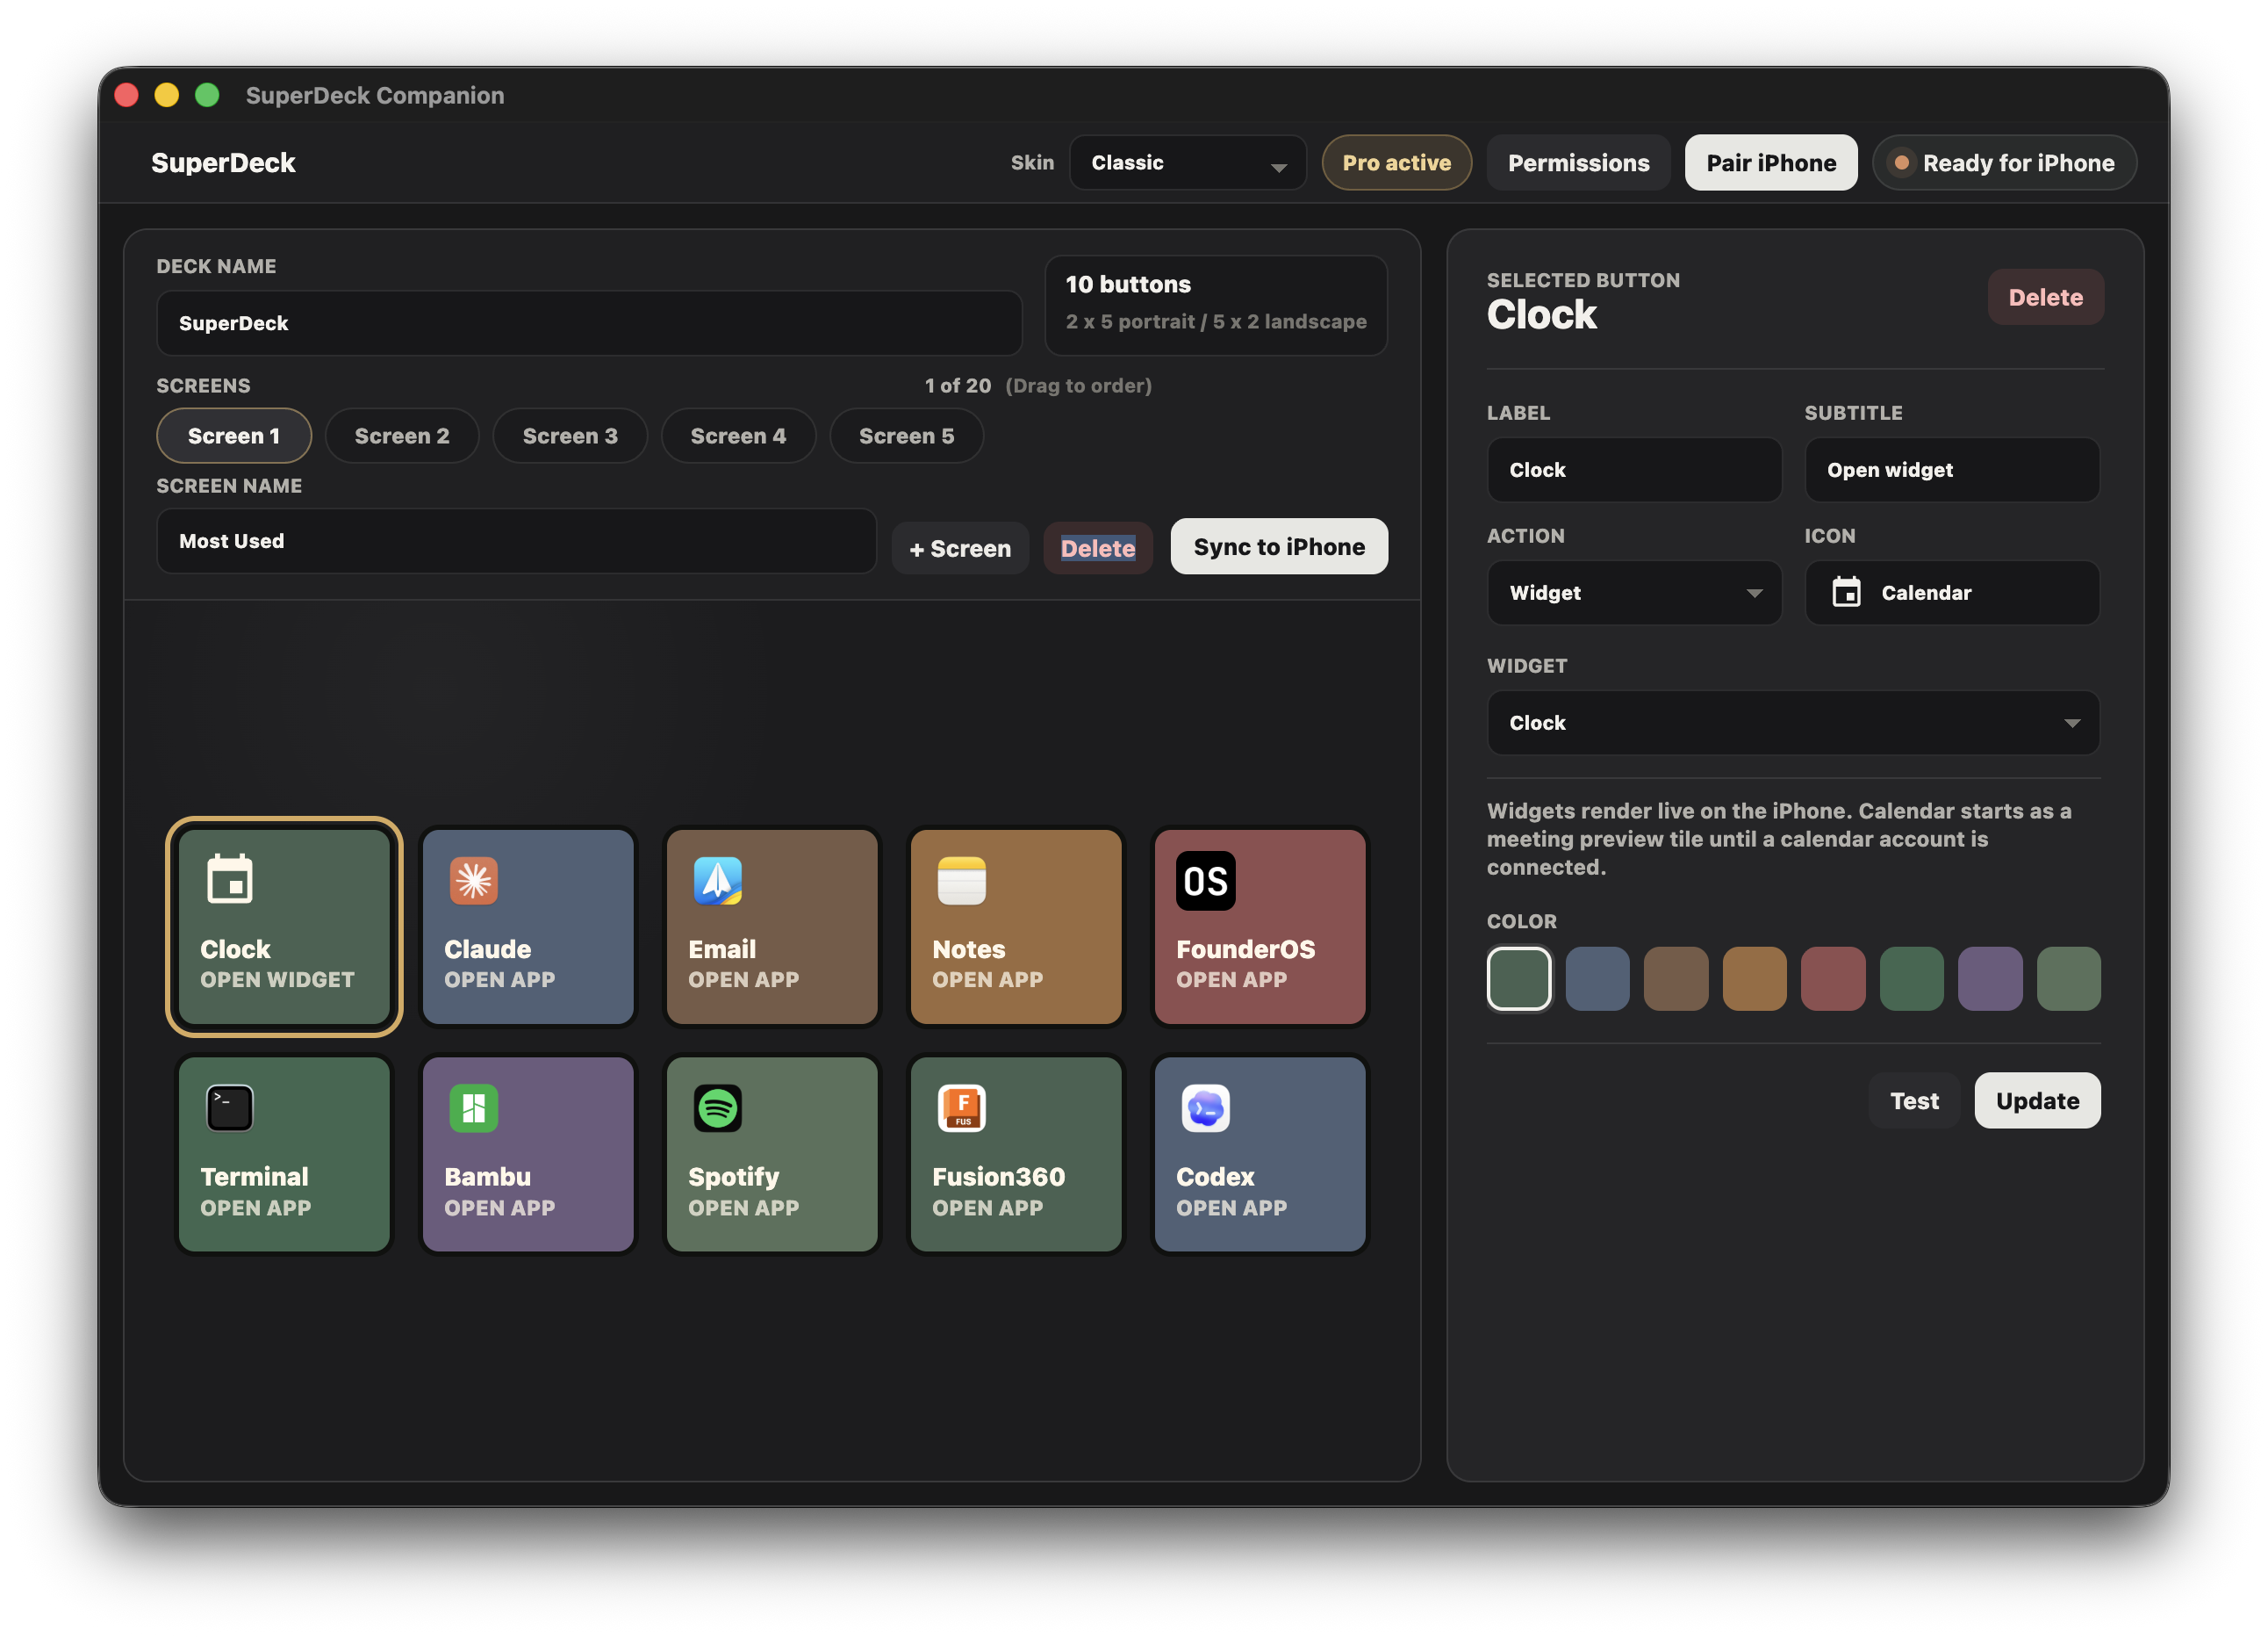Select the forest green sixth color swatch

(x=1911, y=978)
